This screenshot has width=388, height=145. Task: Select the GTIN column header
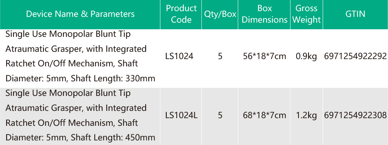coord(355,14)
